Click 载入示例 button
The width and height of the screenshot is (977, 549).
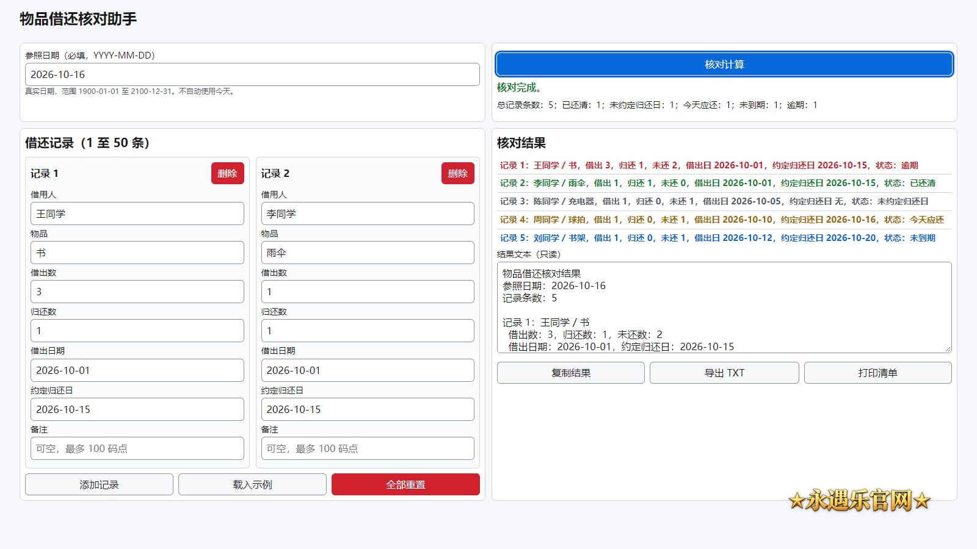coord(252,484)
